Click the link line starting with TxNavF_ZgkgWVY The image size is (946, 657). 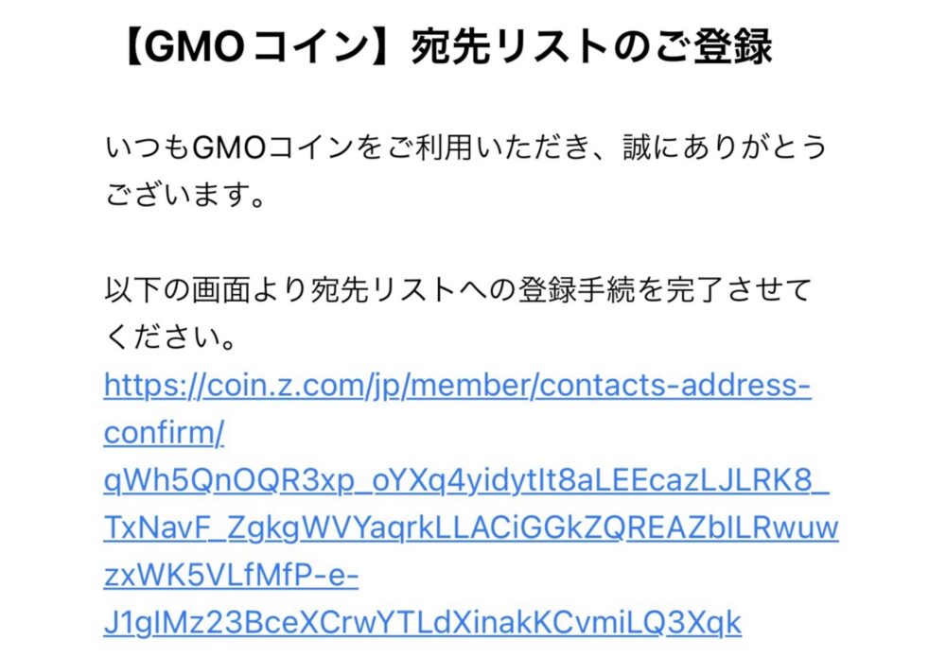[x=471, y=528]
